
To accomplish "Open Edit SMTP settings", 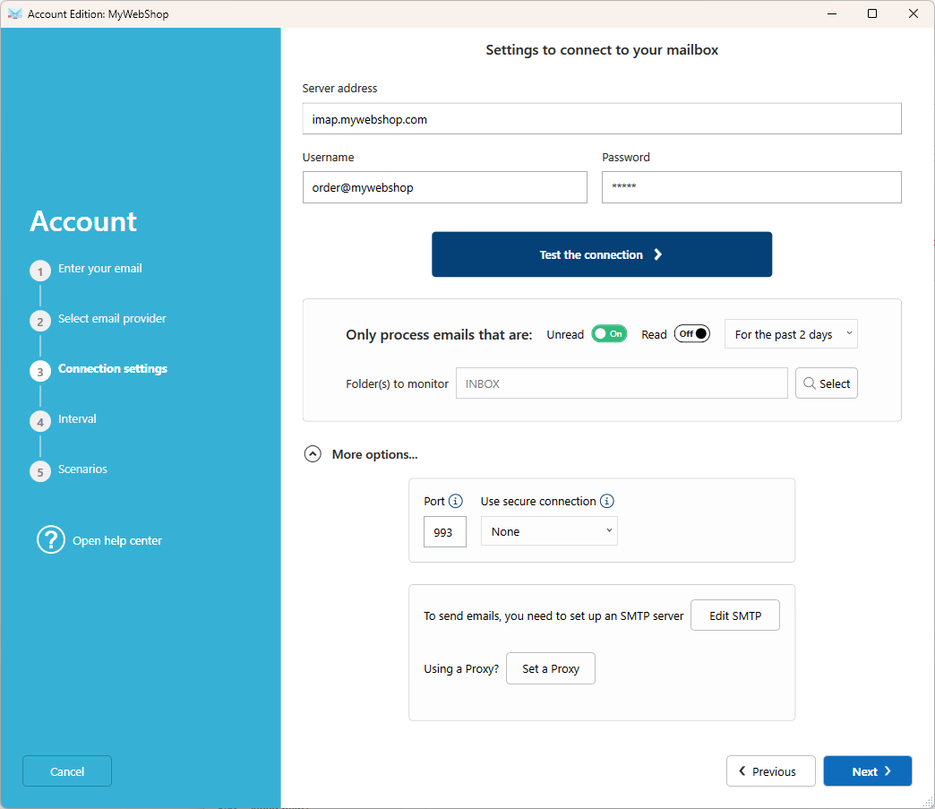I will tap(734, 615).
